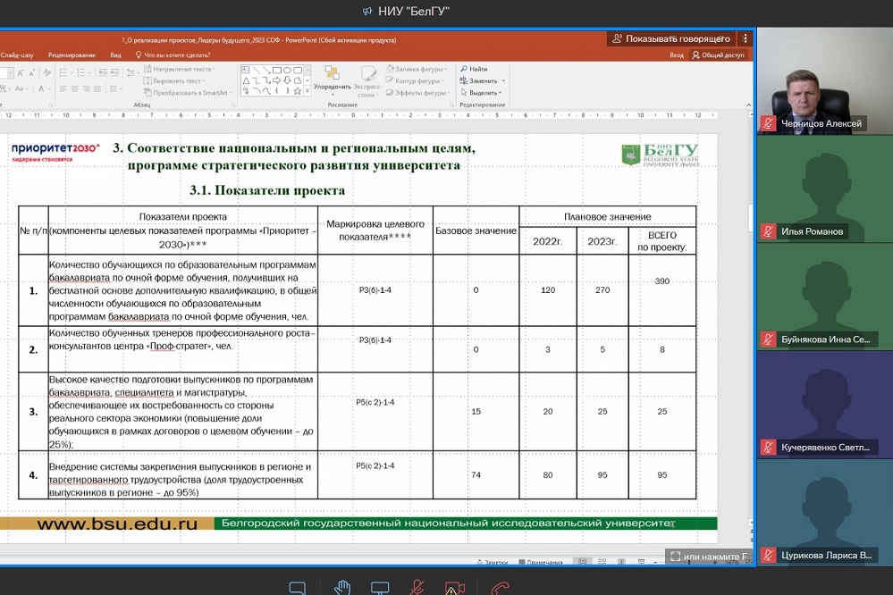
Task: Apply numbered list
Action: [81, 73]
